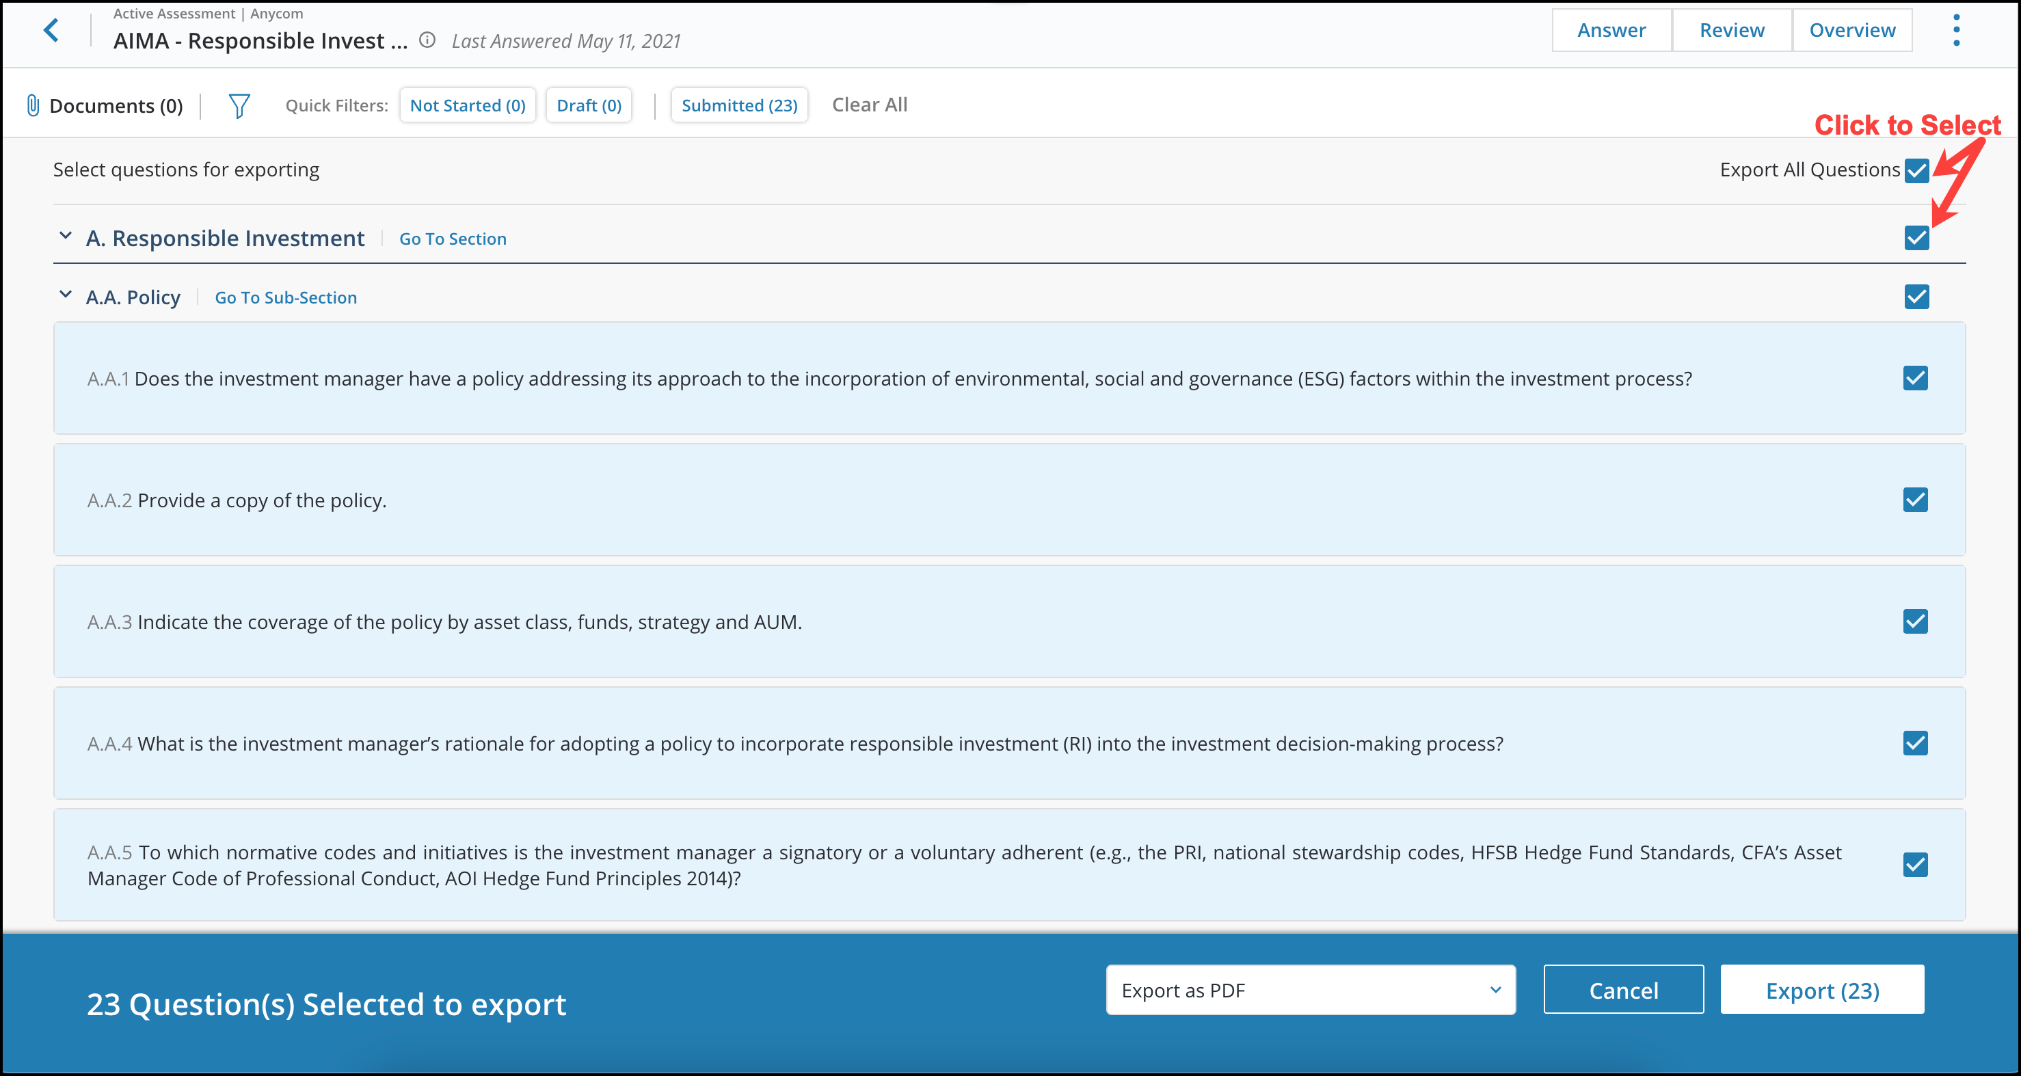Toggle checkbox for question A.A.5
Image resolution: width=2021 pixels, height=1076 pixels.
point(1915,864)
